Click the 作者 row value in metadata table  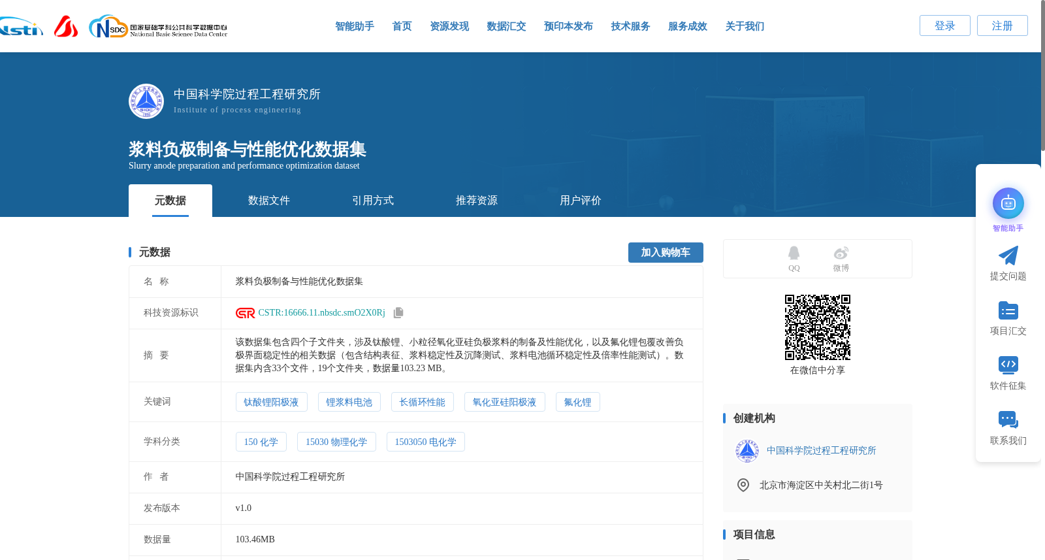coord(290,477)
